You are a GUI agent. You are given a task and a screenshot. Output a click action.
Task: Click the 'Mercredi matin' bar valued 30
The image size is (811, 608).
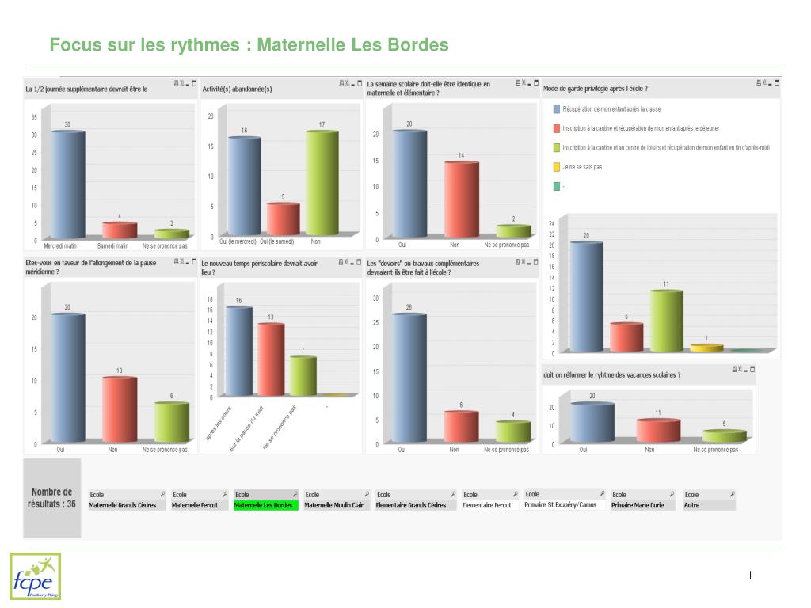pyautogui.click(x=68, y=184)
